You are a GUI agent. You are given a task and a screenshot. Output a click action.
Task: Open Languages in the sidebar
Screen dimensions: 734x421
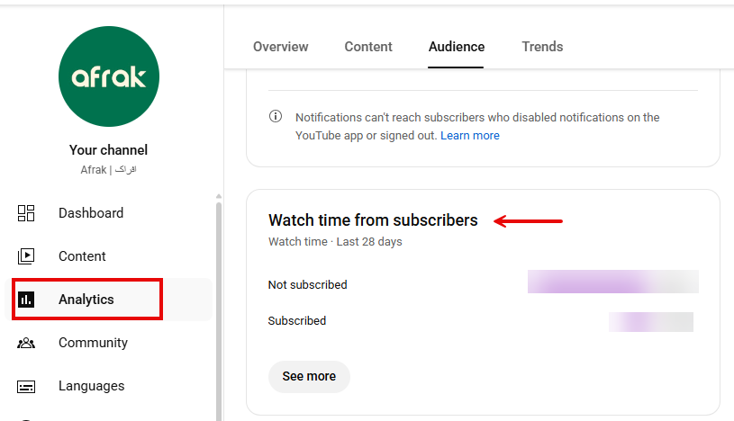91,386
